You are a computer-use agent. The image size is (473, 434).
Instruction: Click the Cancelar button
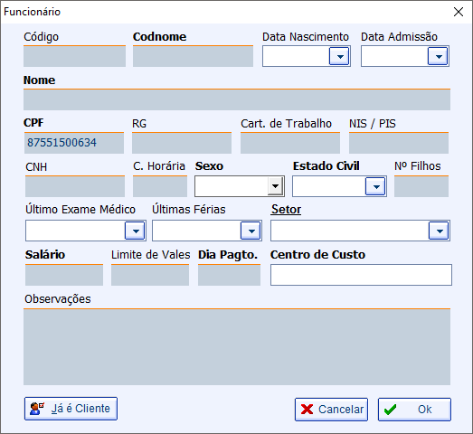tap(331, 410)
